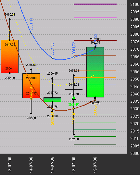Screen dimensions: 140x175
Task: Click the 2020 price axis label
Action: [135, 124]
